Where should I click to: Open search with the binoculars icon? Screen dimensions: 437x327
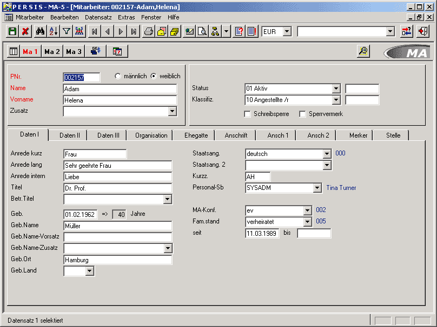[40, 32]
